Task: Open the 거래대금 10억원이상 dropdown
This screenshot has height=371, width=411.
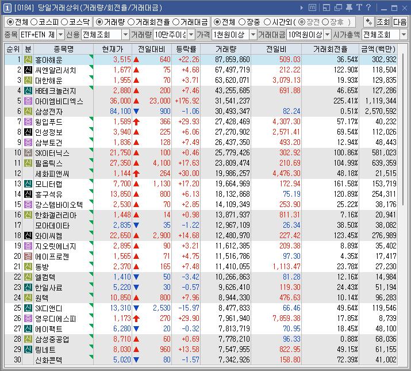Action: click(x=327, y=35)
